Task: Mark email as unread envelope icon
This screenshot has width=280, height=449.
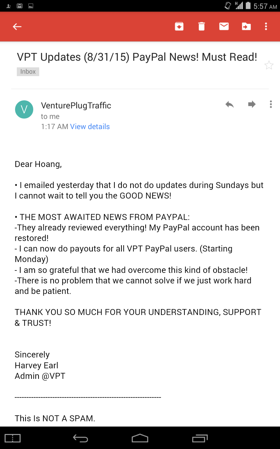Action: [224, 27]
